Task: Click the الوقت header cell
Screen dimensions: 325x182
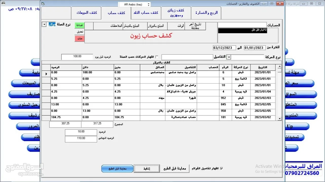Action: (176, 26)
